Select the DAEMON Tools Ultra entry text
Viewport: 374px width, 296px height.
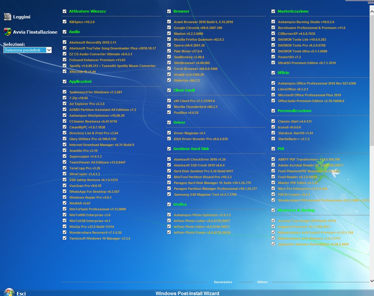click(303, 51)
